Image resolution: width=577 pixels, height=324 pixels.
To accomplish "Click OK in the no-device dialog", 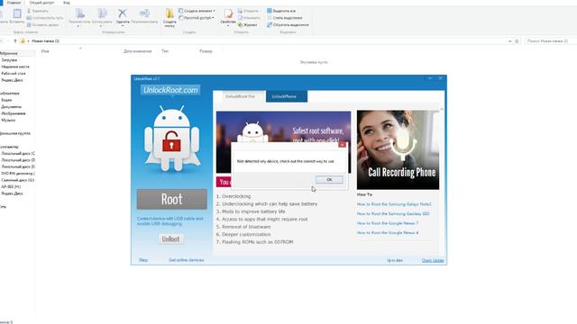I will [329, 180].
